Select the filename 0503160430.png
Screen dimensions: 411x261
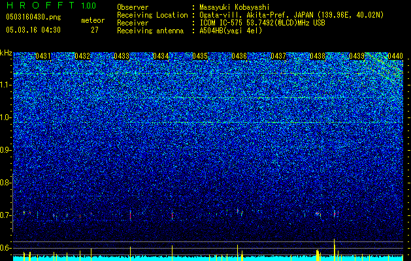pos(33,17)
